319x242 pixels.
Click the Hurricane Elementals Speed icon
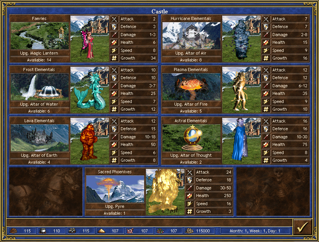266,50
